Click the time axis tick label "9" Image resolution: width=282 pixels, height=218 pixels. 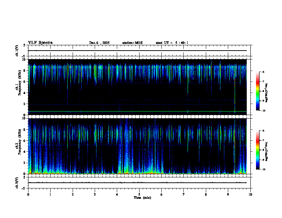coord(228,194)
